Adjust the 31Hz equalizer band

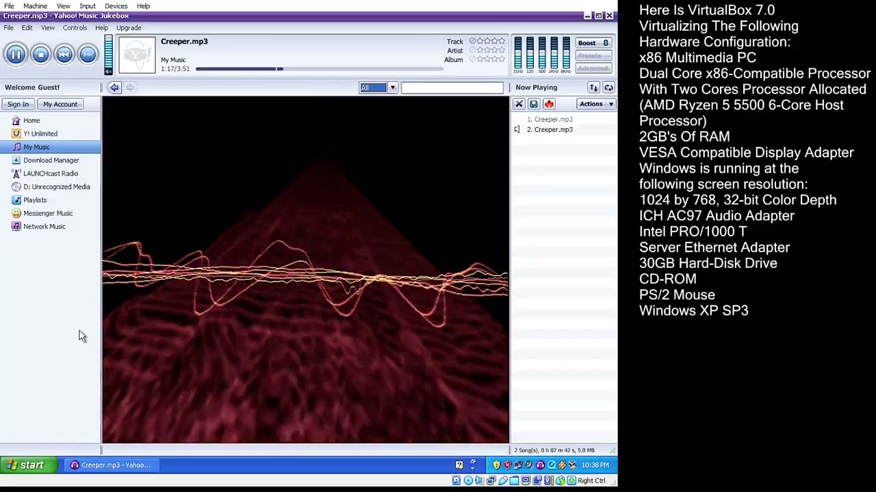click(x=518, y=53)
